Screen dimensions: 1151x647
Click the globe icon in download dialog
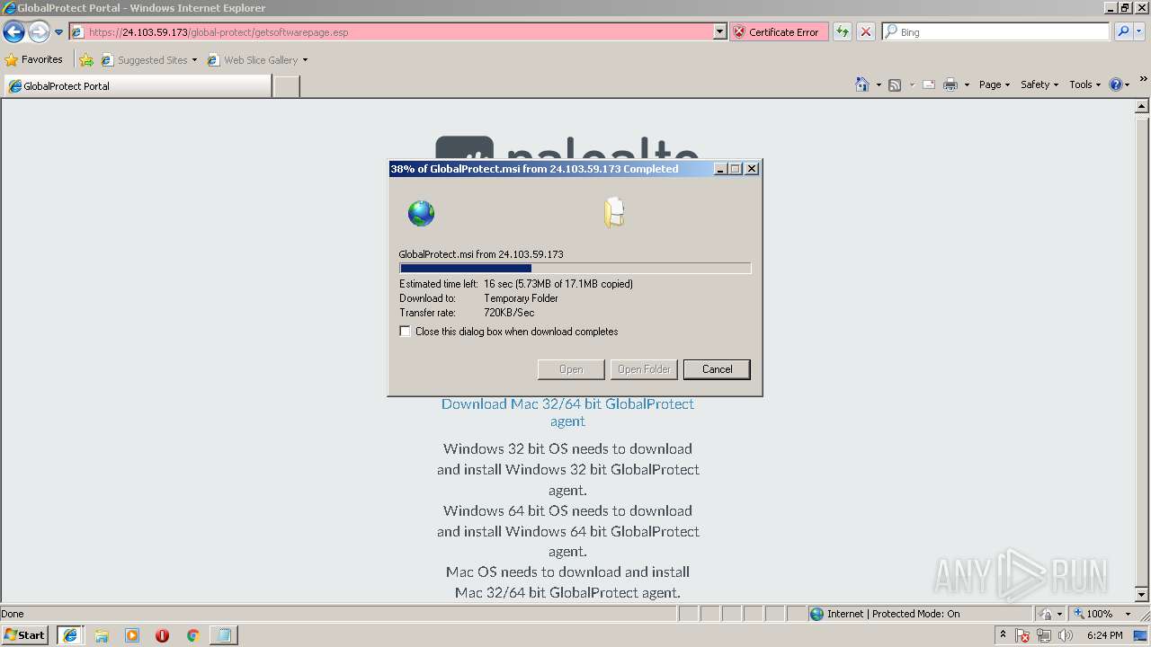[x=421, y=213]
